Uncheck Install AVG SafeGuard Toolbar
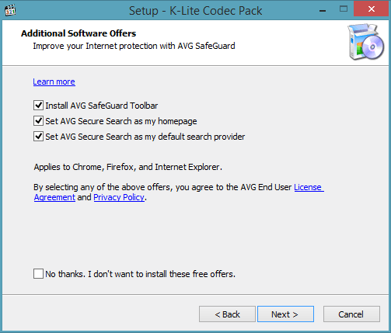The width and height of the screenshot is (391, 333). pos(38,106)
